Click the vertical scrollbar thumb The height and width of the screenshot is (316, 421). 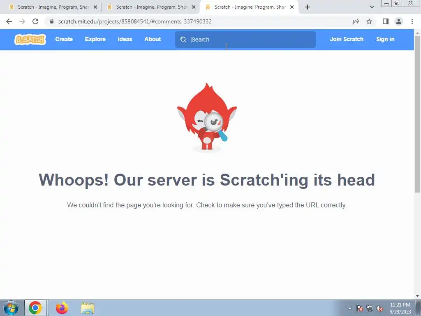417,114
